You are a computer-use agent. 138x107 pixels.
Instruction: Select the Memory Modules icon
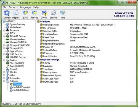click(7, 39)
